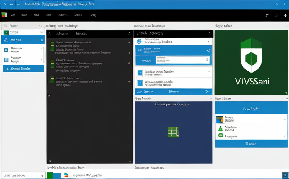Click the text field at the bottom-left corner
The width and height of the screenshot is (289, 179).
(23, 175)
